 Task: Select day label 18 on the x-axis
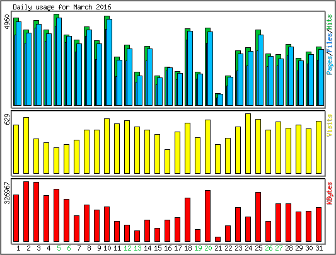coord(188,248)
